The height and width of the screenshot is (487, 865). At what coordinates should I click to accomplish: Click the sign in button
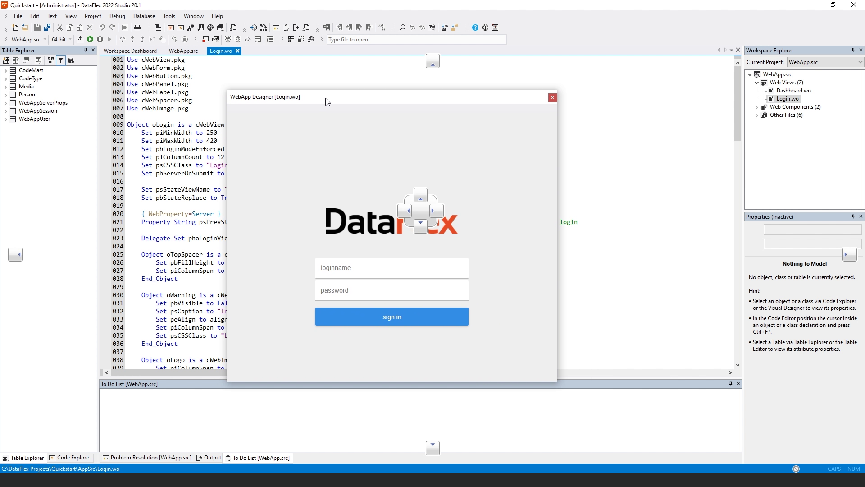click(392, 317)
